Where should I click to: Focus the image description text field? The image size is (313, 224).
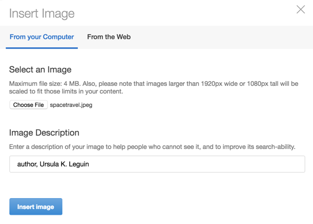pos(157,164)
